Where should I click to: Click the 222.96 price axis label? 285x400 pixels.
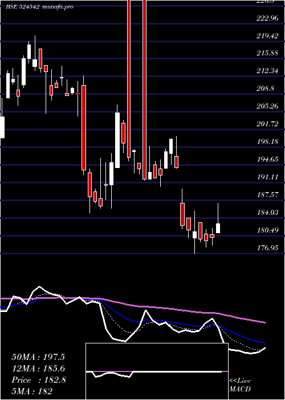[x=267, y=18]
